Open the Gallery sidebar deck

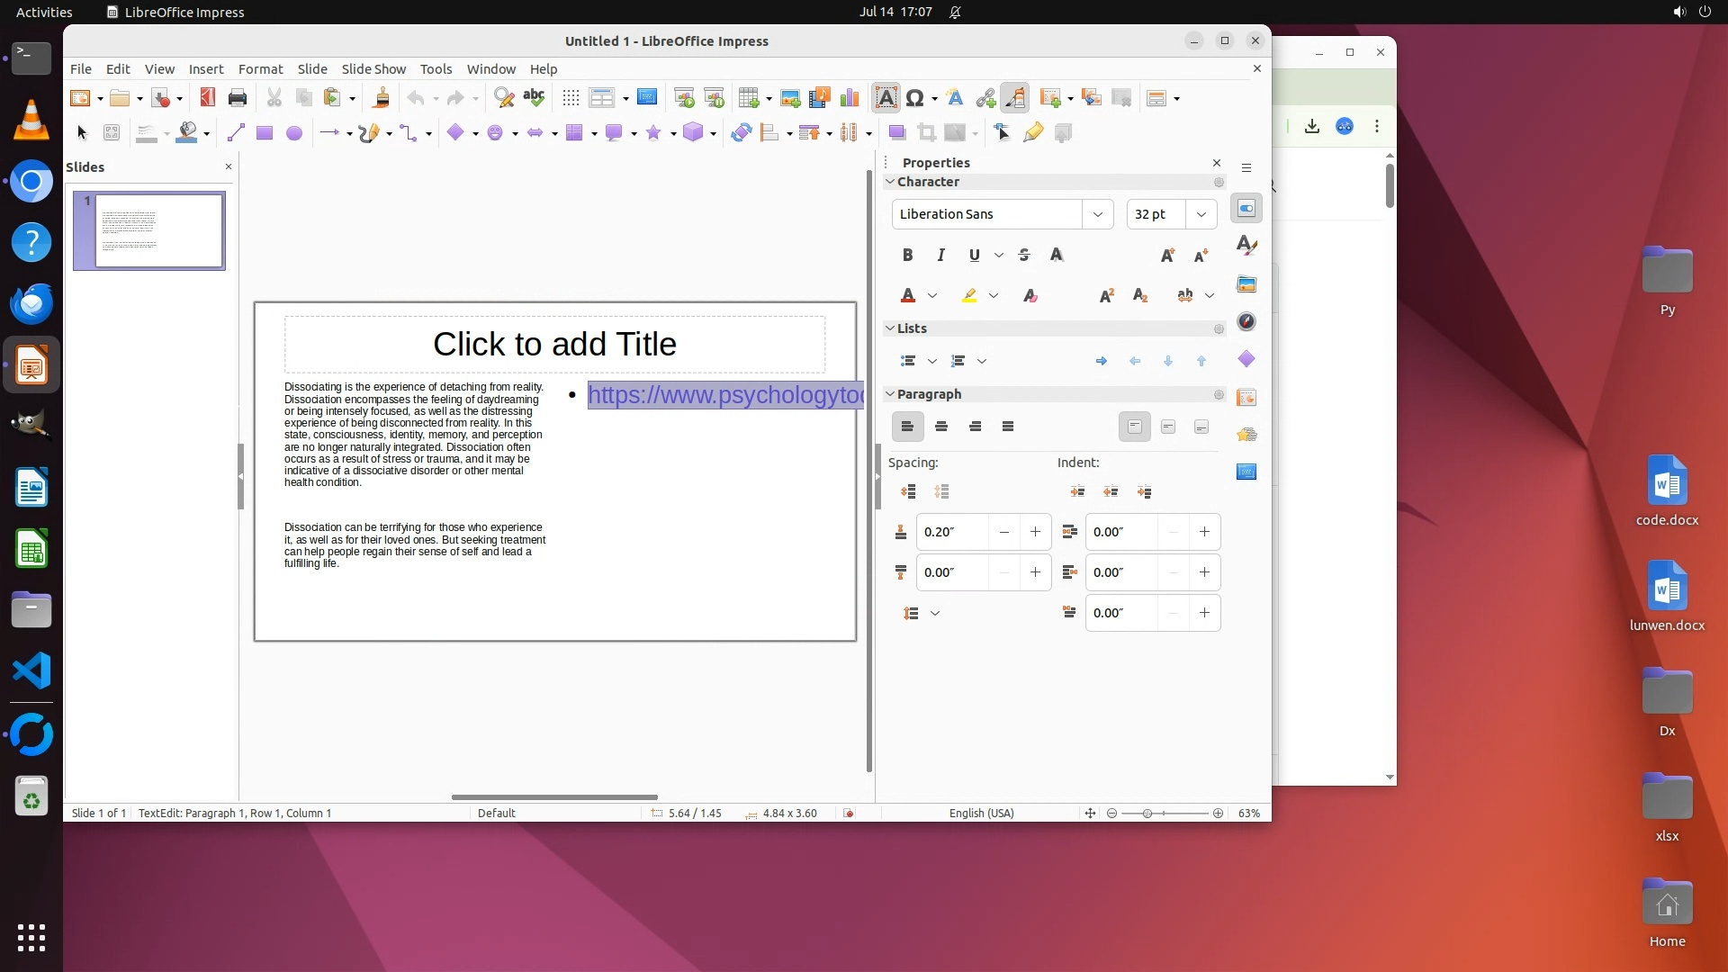1246,284
